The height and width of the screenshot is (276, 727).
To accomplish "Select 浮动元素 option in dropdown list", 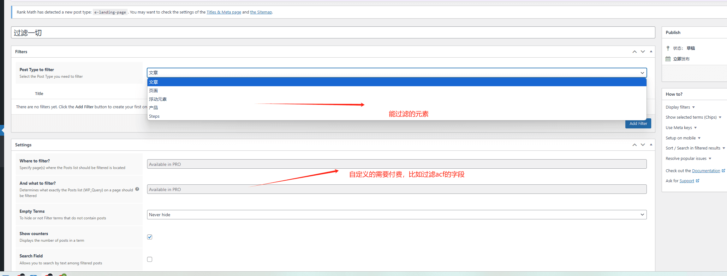I will point(397,99).
